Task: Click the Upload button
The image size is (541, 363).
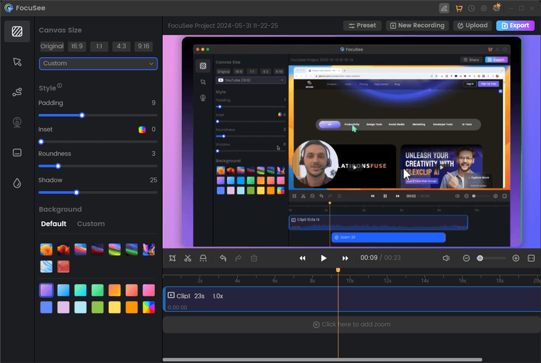Action: [472, 25]
